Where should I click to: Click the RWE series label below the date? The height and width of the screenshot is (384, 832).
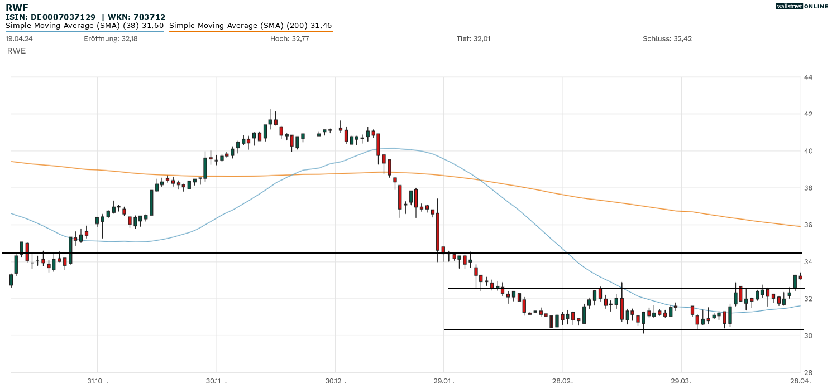(x=16, y=51)
